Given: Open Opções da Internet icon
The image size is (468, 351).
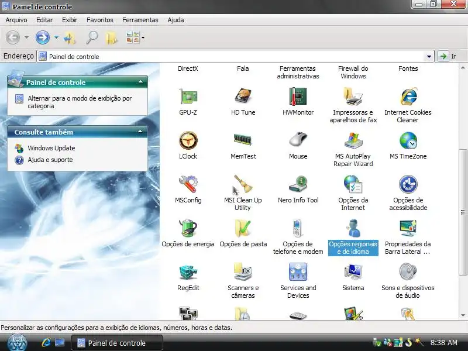Looking at the screenshot, I should click(x=353, y=184).
